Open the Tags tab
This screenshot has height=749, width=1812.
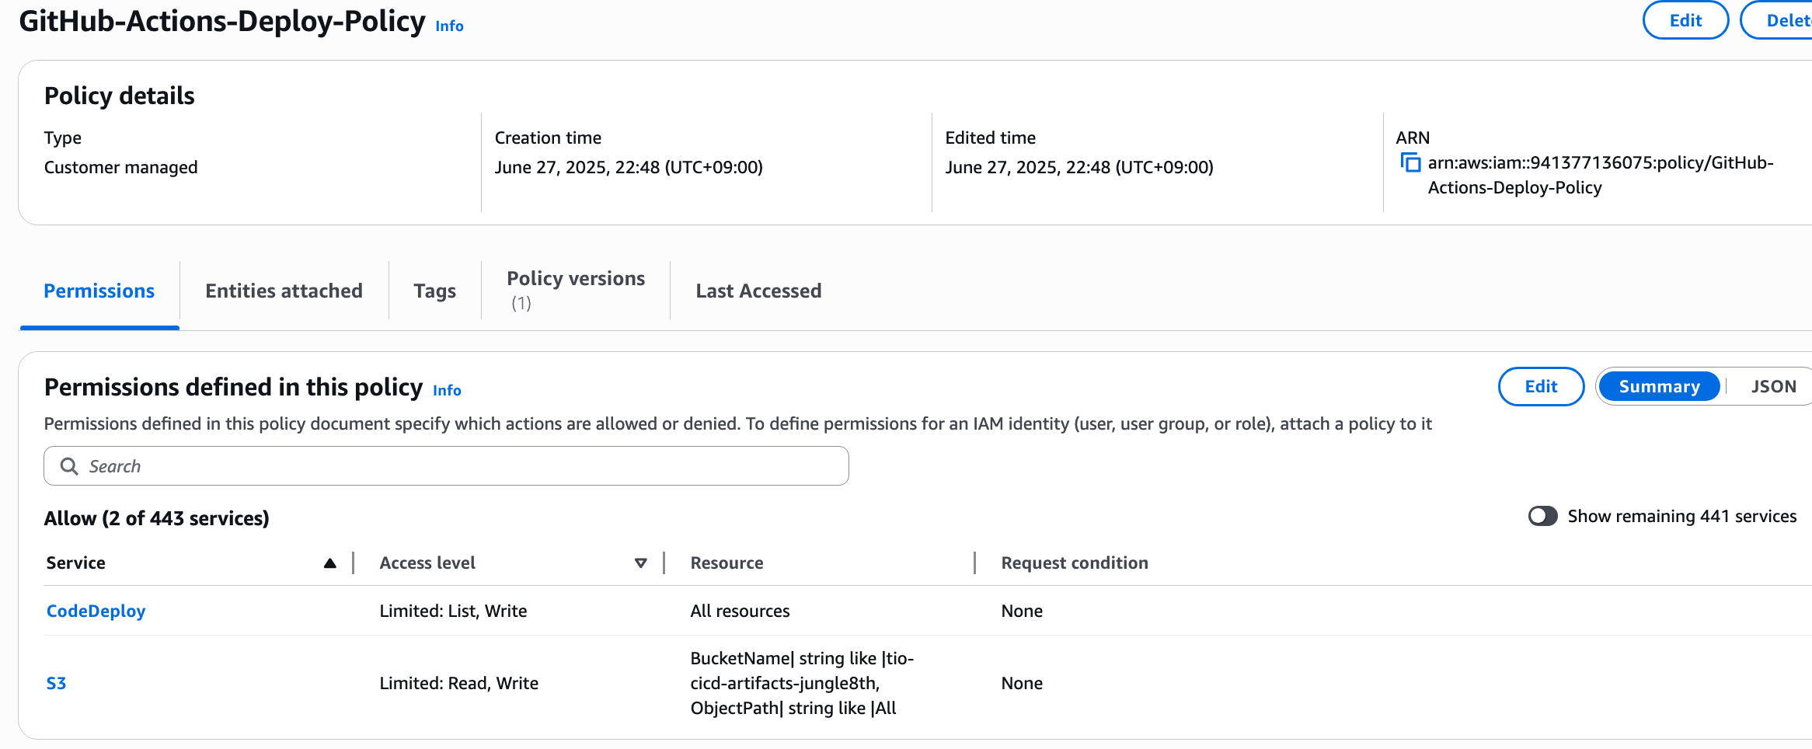coord(434,291)
